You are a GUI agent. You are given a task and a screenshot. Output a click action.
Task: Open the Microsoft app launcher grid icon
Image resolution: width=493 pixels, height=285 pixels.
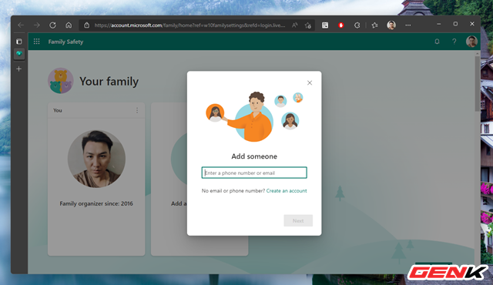pos(36,42)
